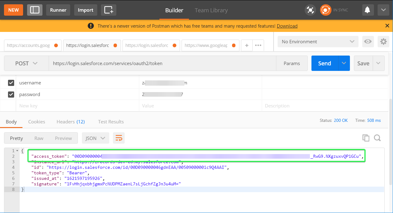Open the Headers (12) response tab

tap(70, 122)
